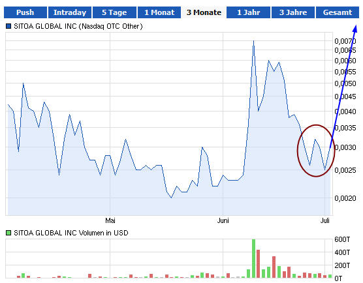
Task: Open the Gesamt overall chart tab
Action: click(338, 12)
